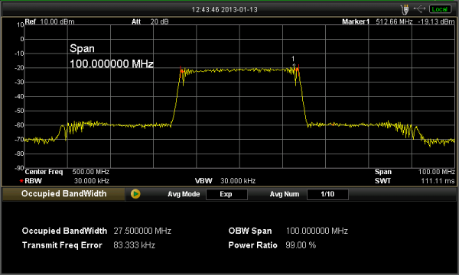
Task: Click the USB connection icon in status bar
Action: click(419, 9)
